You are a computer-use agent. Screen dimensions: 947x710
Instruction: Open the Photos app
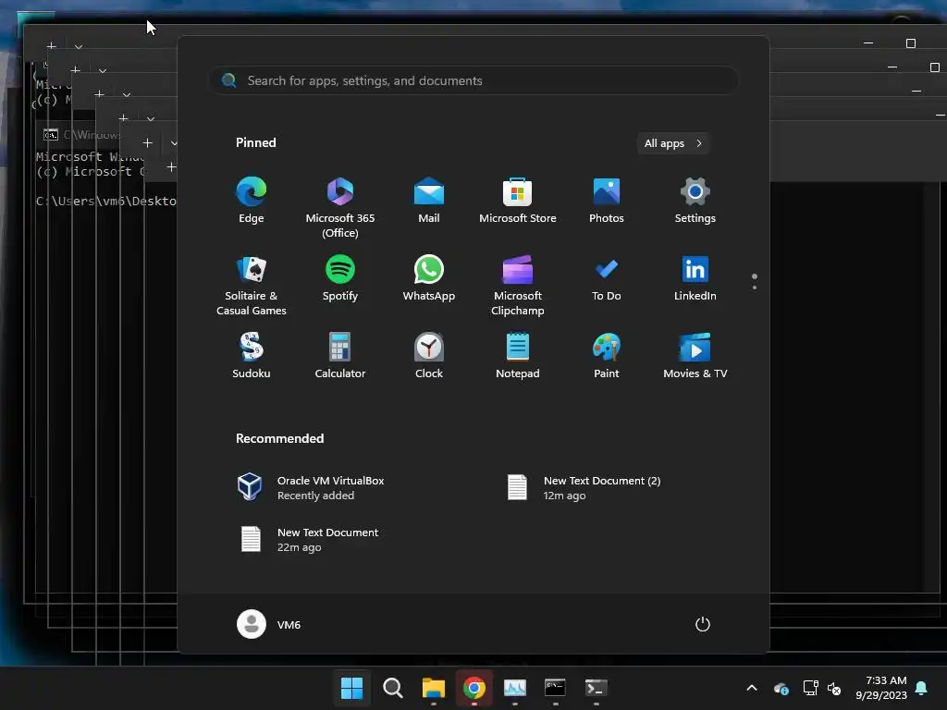coord(607,201)
